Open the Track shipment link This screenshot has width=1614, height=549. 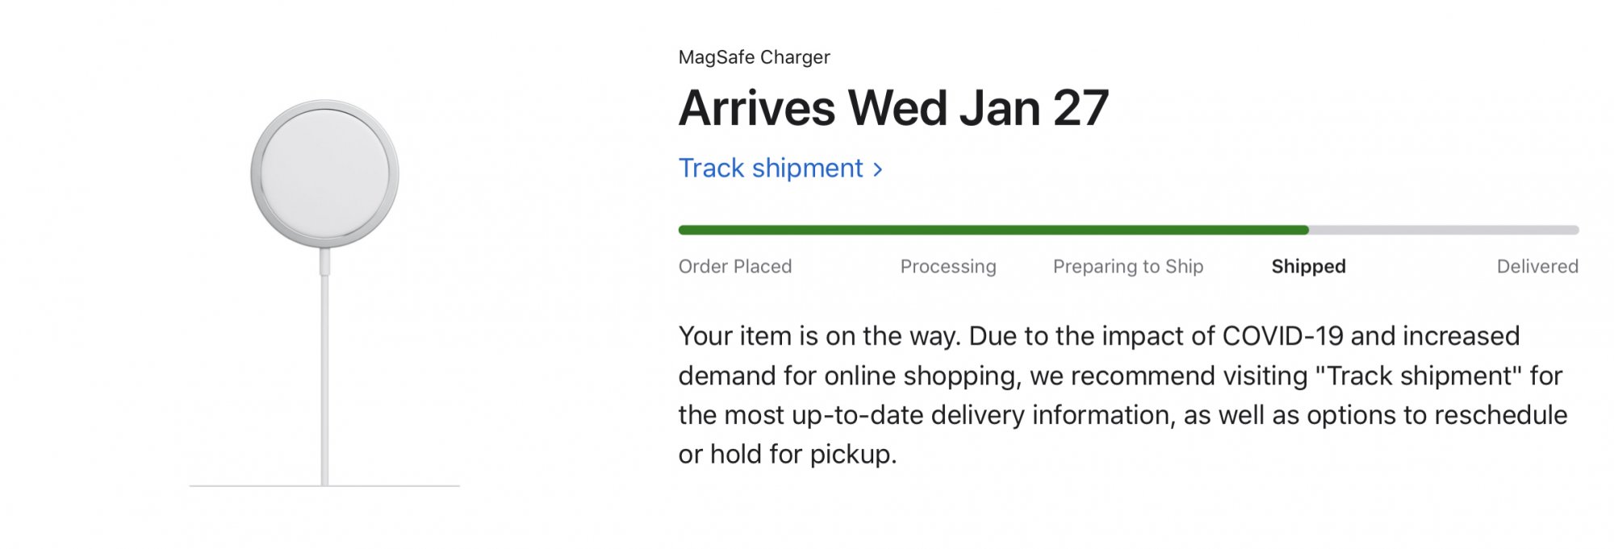tap(780, 168)
